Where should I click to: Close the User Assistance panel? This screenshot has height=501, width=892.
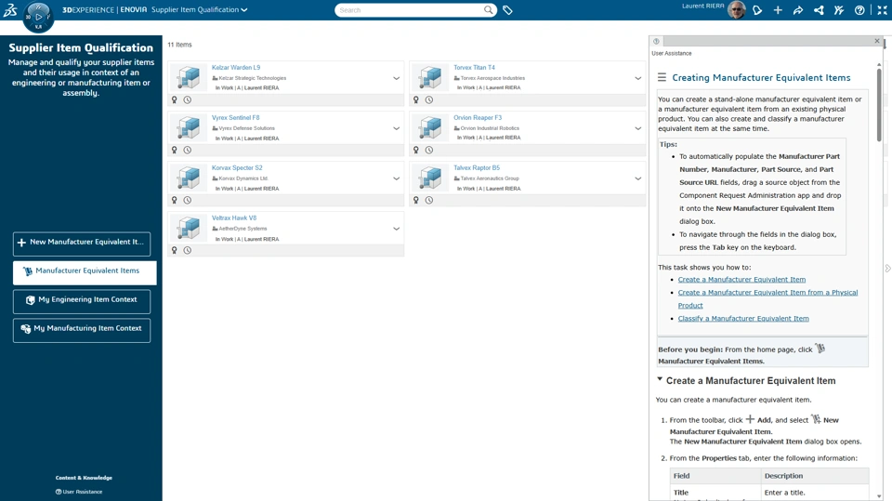click(x=876, y=41)
